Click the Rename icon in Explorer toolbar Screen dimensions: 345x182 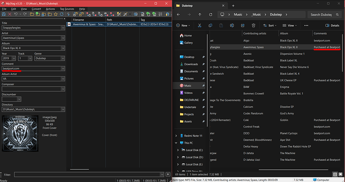(232, 25)
